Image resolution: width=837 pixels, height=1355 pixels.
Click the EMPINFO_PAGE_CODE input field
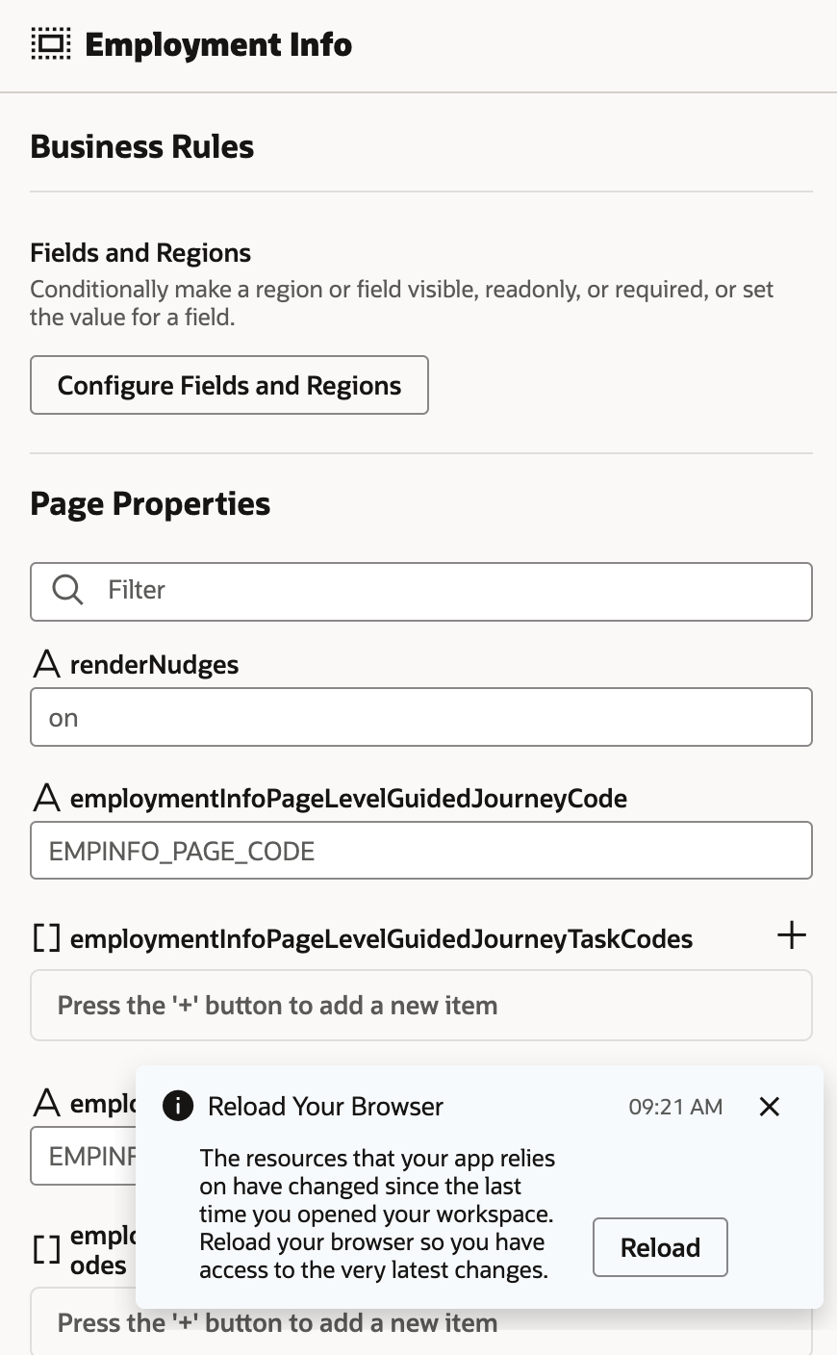coord(421,851)
